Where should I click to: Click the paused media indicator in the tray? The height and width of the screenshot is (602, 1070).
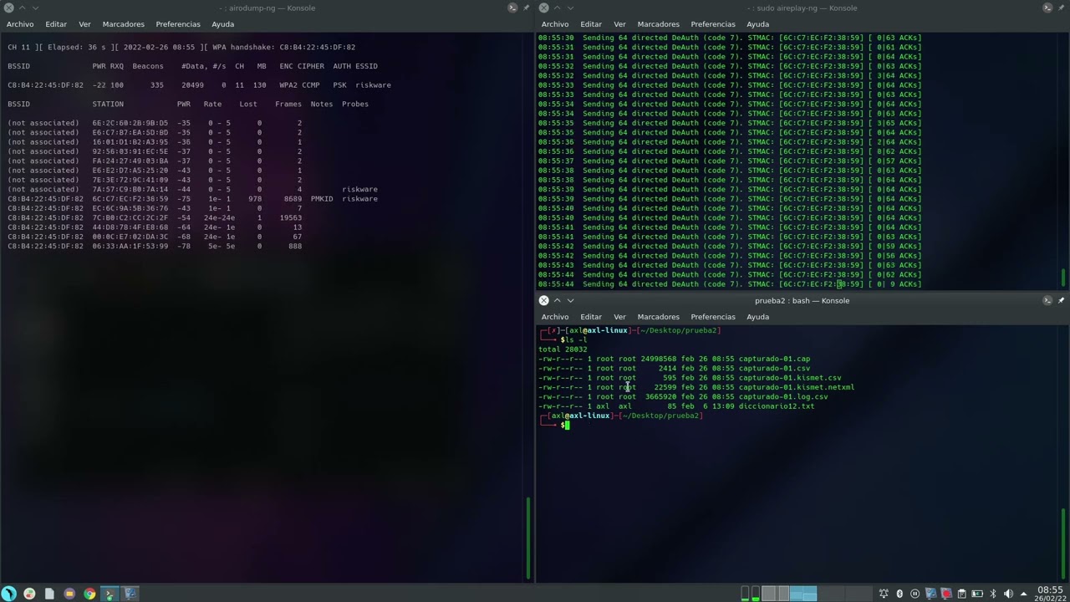915,594
